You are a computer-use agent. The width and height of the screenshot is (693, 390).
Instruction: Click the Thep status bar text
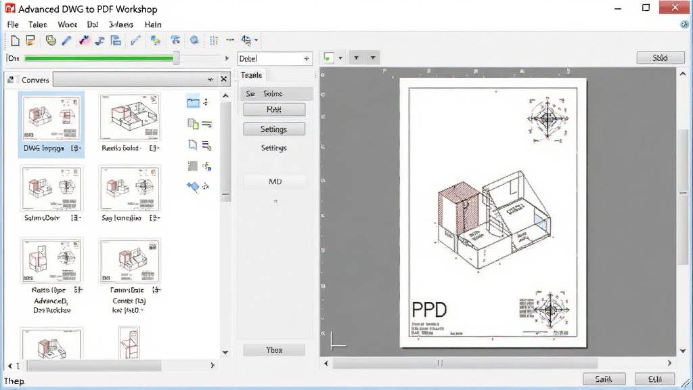[14, 381]
